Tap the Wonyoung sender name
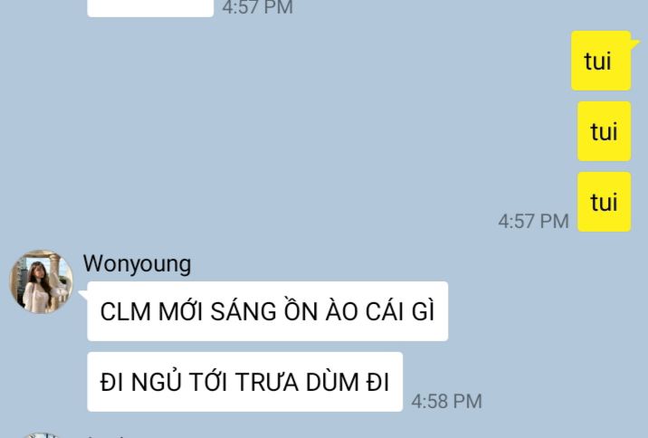Viewport: 648px width, 438px height. coord(137,264)
